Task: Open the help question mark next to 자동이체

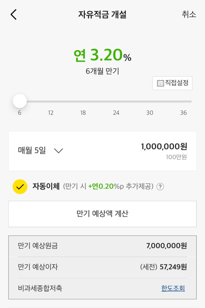Action: coord(160,187)
